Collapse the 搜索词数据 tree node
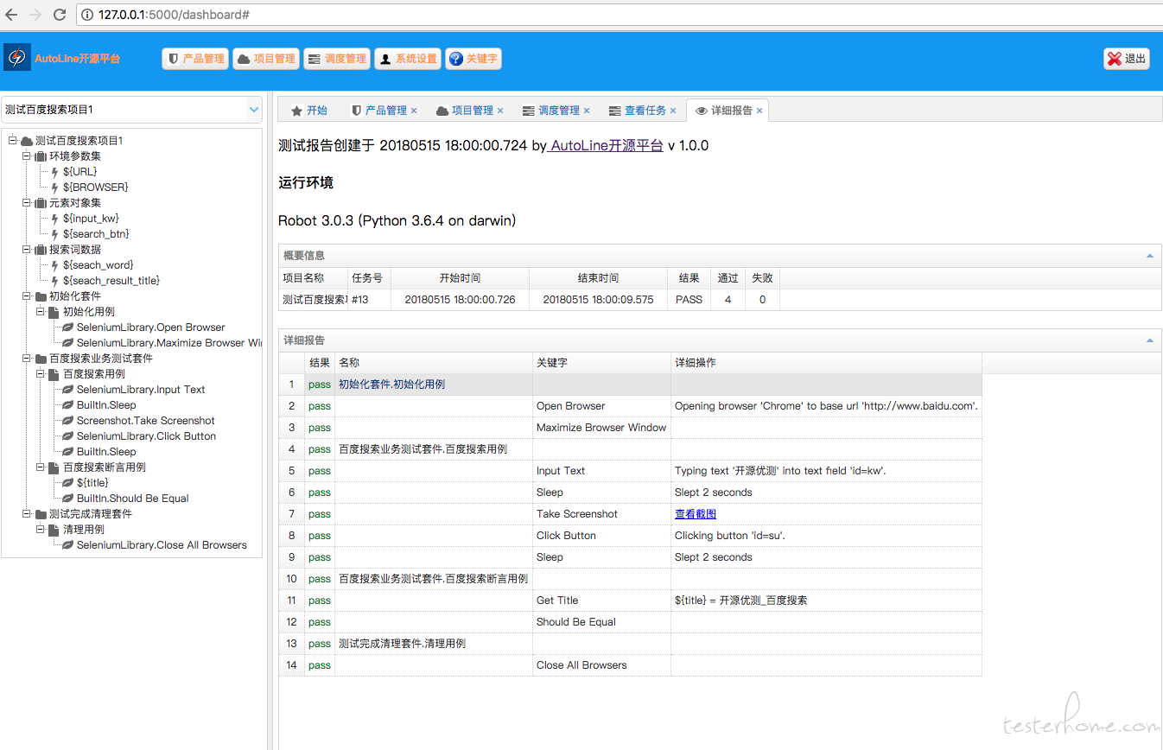The width and height of the screenshot is (1163, 750). (26, 250)
